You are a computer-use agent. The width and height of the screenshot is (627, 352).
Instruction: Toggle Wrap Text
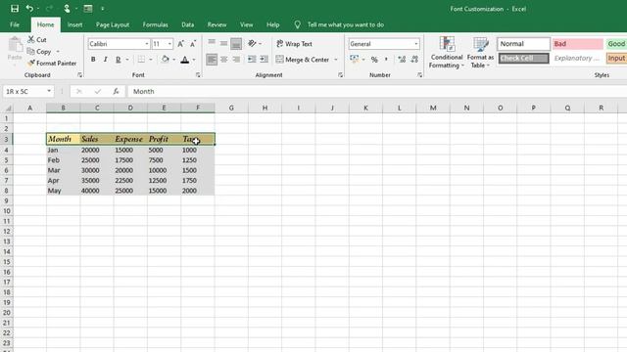tap(294, 44)
